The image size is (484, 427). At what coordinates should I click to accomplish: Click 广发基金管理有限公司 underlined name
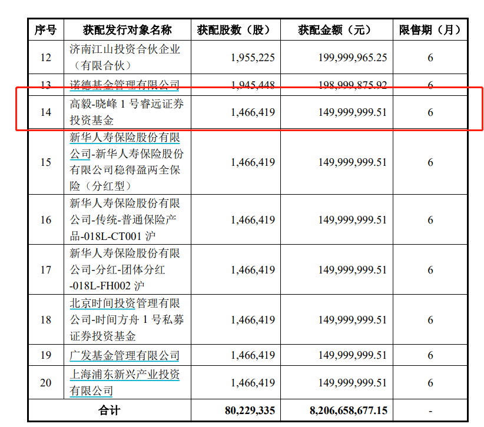point(125,355)
